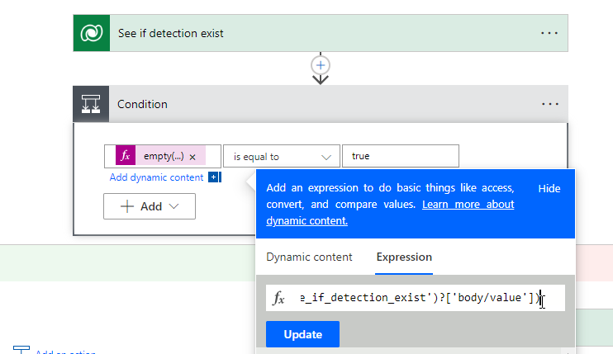Click the Add dynamic content link
The image size is (613, 354).
tap(156, 177)
